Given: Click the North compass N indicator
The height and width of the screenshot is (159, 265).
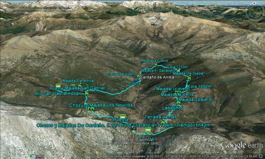Looking at the screenshot, I should [x=254, y=3].
